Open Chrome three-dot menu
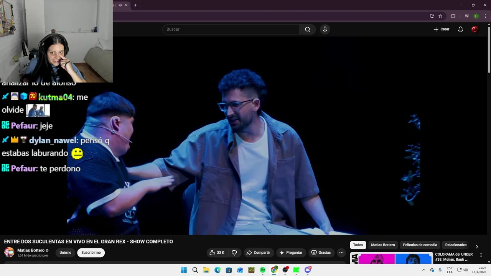 coord(485,16)
